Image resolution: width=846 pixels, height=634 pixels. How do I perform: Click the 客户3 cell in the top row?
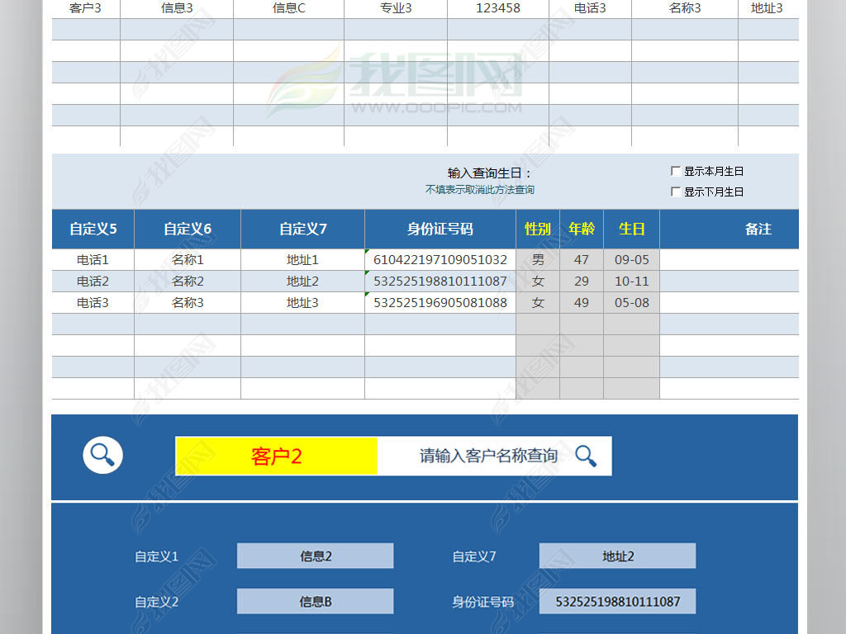(x=85, y=8)
